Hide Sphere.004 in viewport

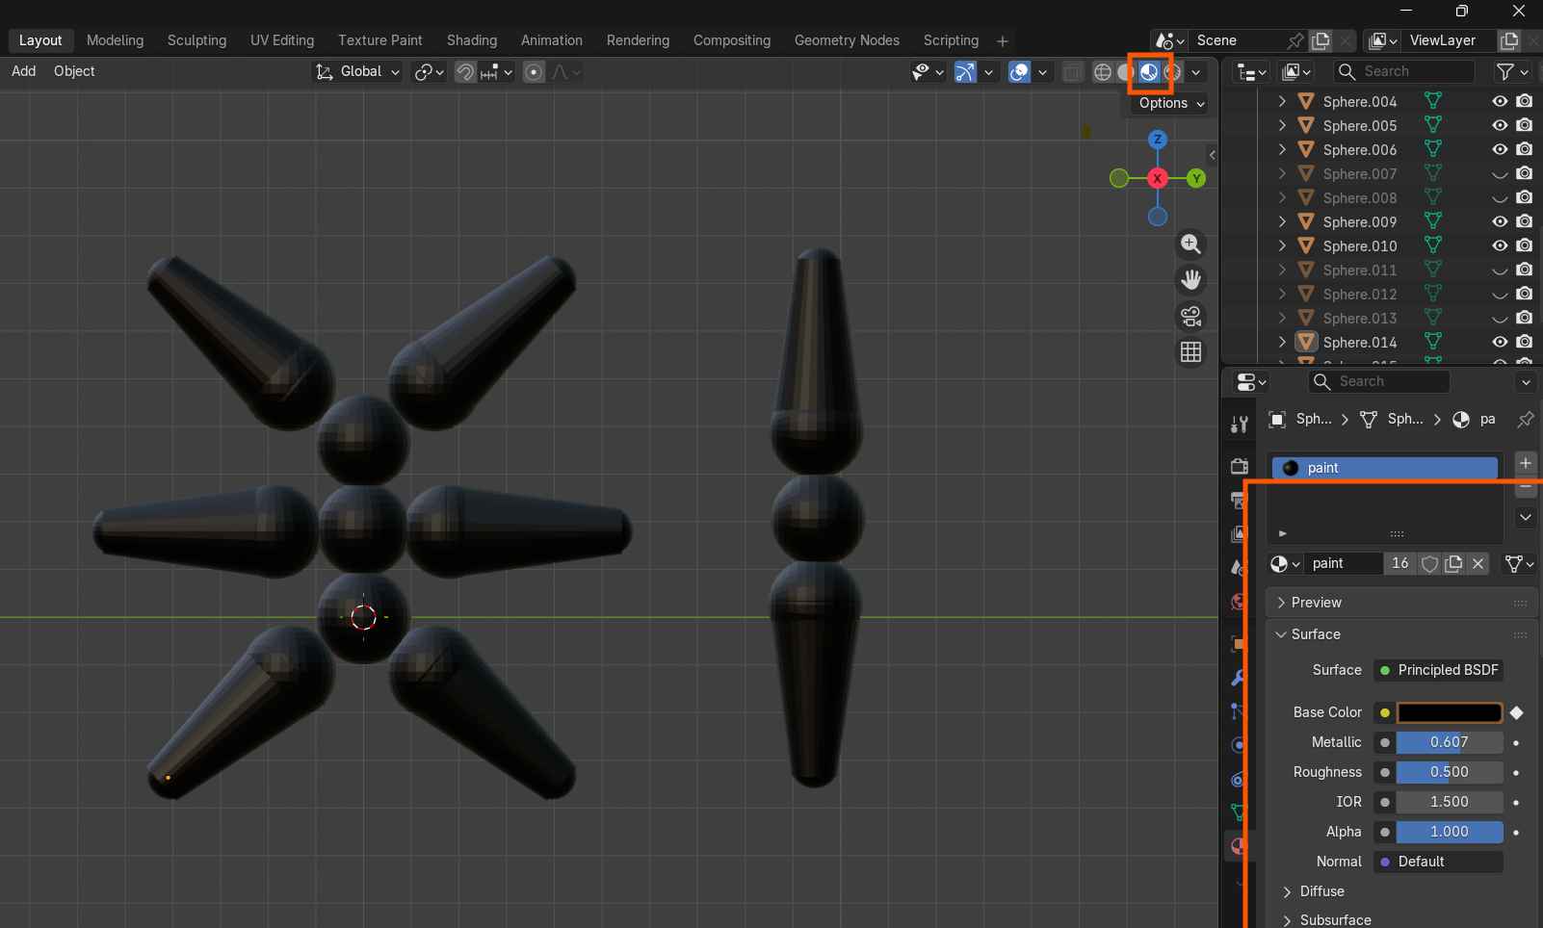(x=1500, y=101)
